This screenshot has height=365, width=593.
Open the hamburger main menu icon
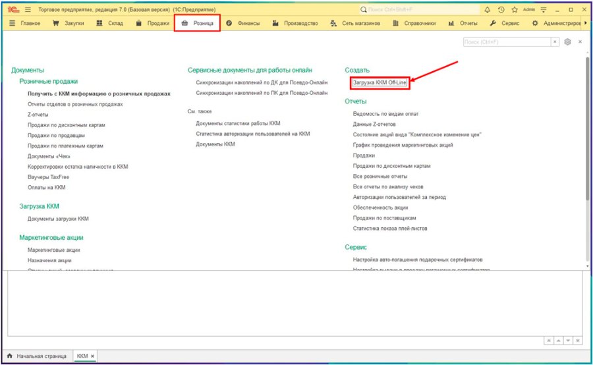point(28,9)
